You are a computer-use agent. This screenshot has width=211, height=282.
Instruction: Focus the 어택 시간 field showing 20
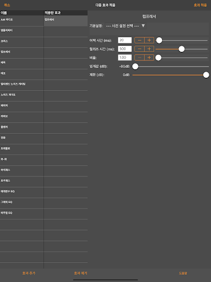125,40
